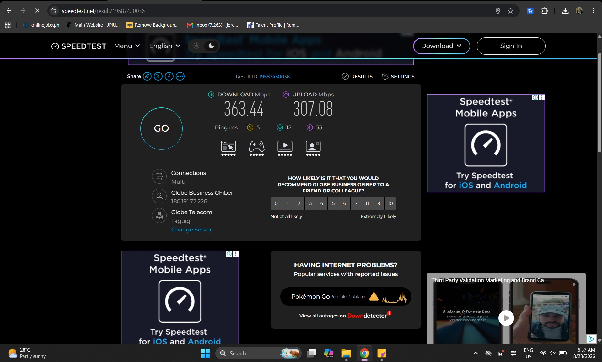Select rating 0 on the recommendation scale
Screen dimensions: 602x362
[x=276, y=203]
